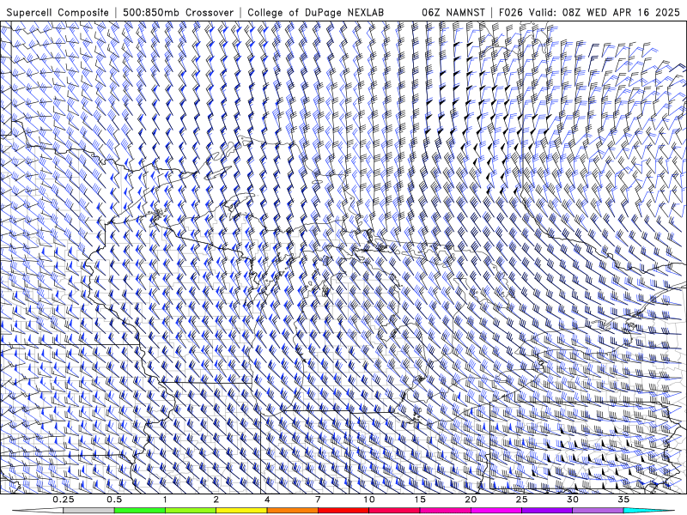Click the legend value '30'

tap(572, 500)
